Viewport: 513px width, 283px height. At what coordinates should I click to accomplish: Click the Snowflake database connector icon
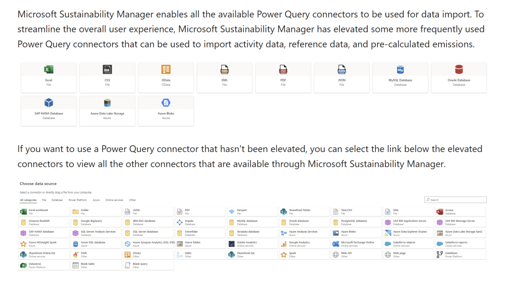(x=179, y=233)
